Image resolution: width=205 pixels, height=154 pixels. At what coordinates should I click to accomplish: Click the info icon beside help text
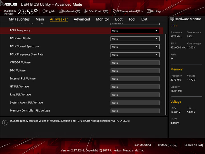[x=5, y=123]
